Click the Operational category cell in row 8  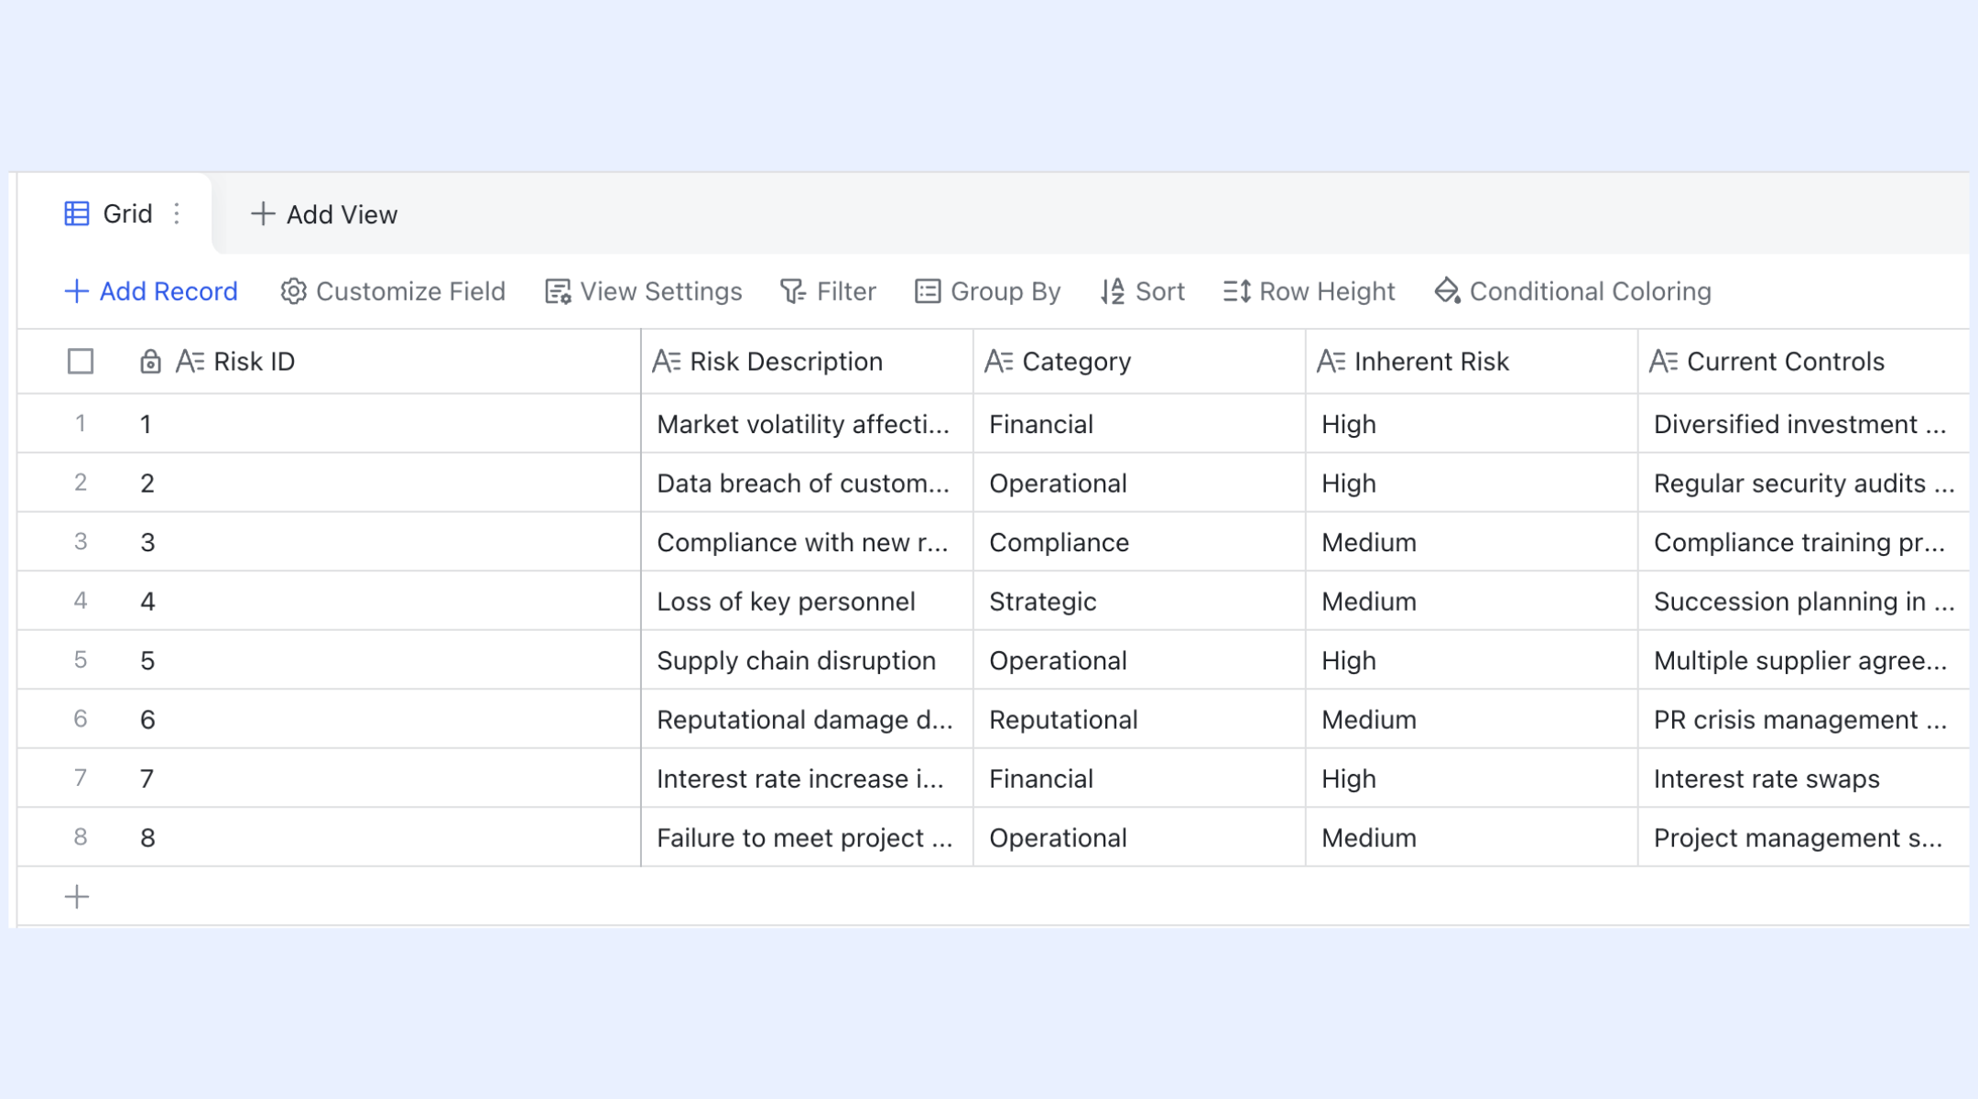(1139, 837)
